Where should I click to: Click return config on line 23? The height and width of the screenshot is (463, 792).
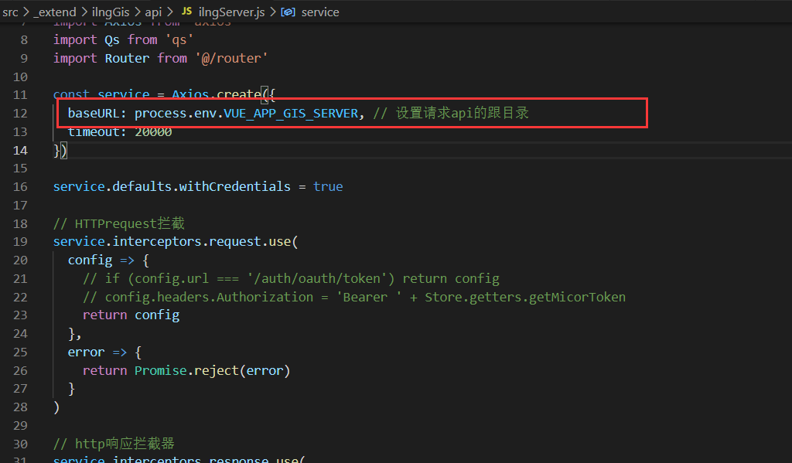click(x=131, y=315)
